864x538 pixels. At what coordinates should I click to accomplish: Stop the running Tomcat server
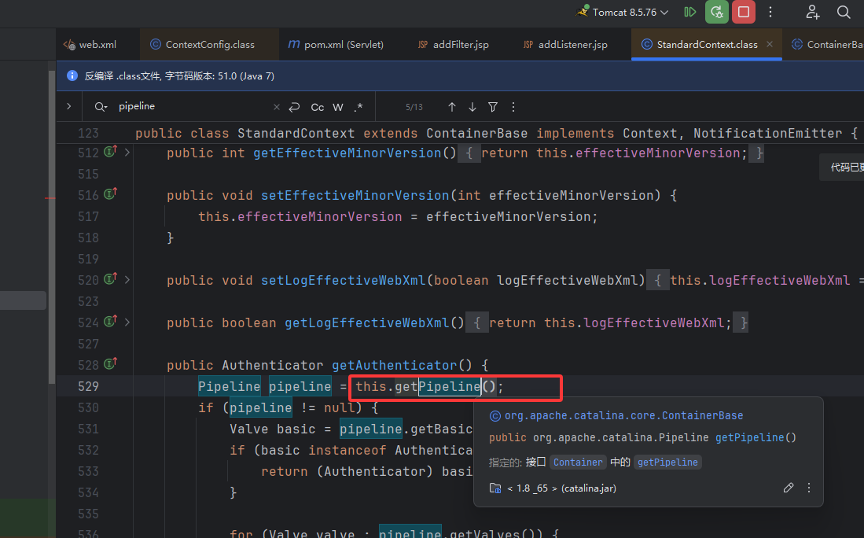tap(743, 12)
